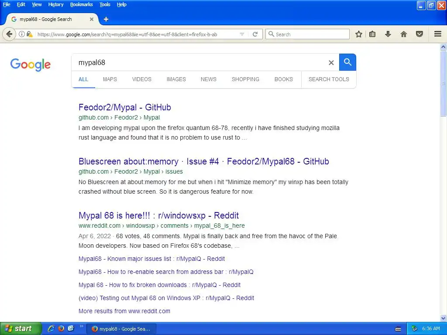Open address bar history dropdown arrow
Viewport: 447px width, 335px height.
point(242,34)
